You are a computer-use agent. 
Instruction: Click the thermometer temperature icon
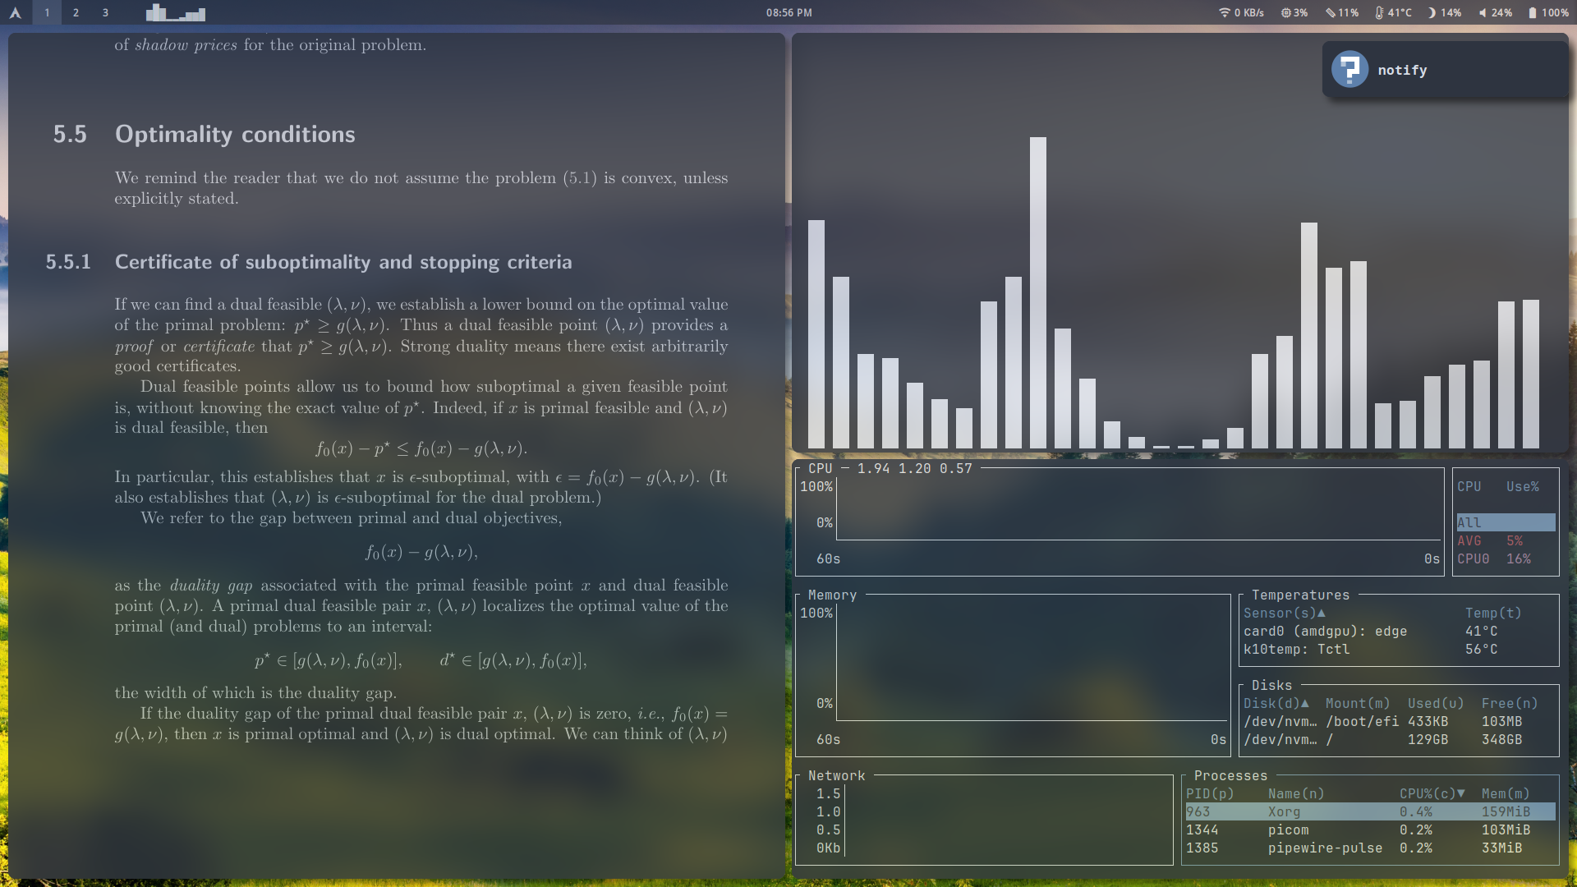click(x=1379, y=12)
